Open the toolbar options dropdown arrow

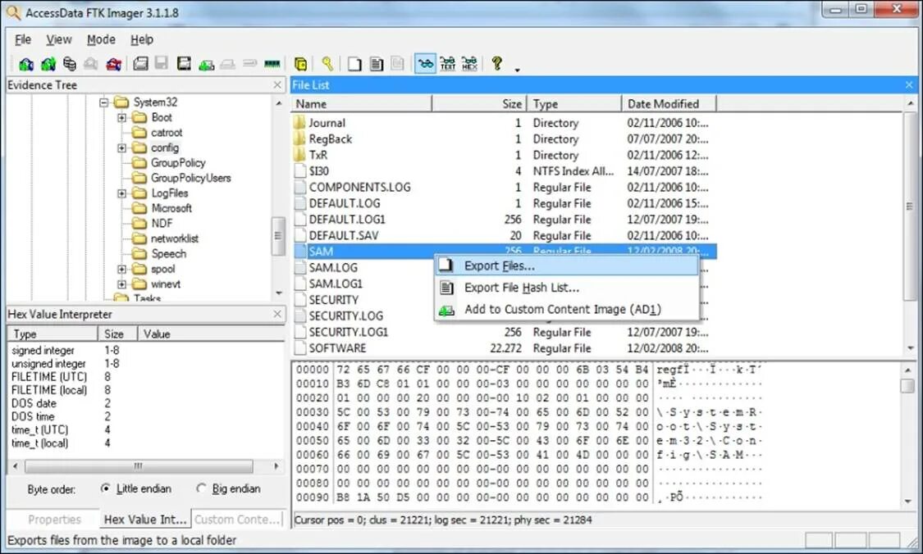pyautogui.click(x=518, y=70)
